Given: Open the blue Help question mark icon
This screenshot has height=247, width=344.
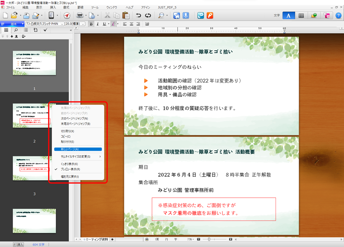Looking at the screenshot, I should [338, 16].
